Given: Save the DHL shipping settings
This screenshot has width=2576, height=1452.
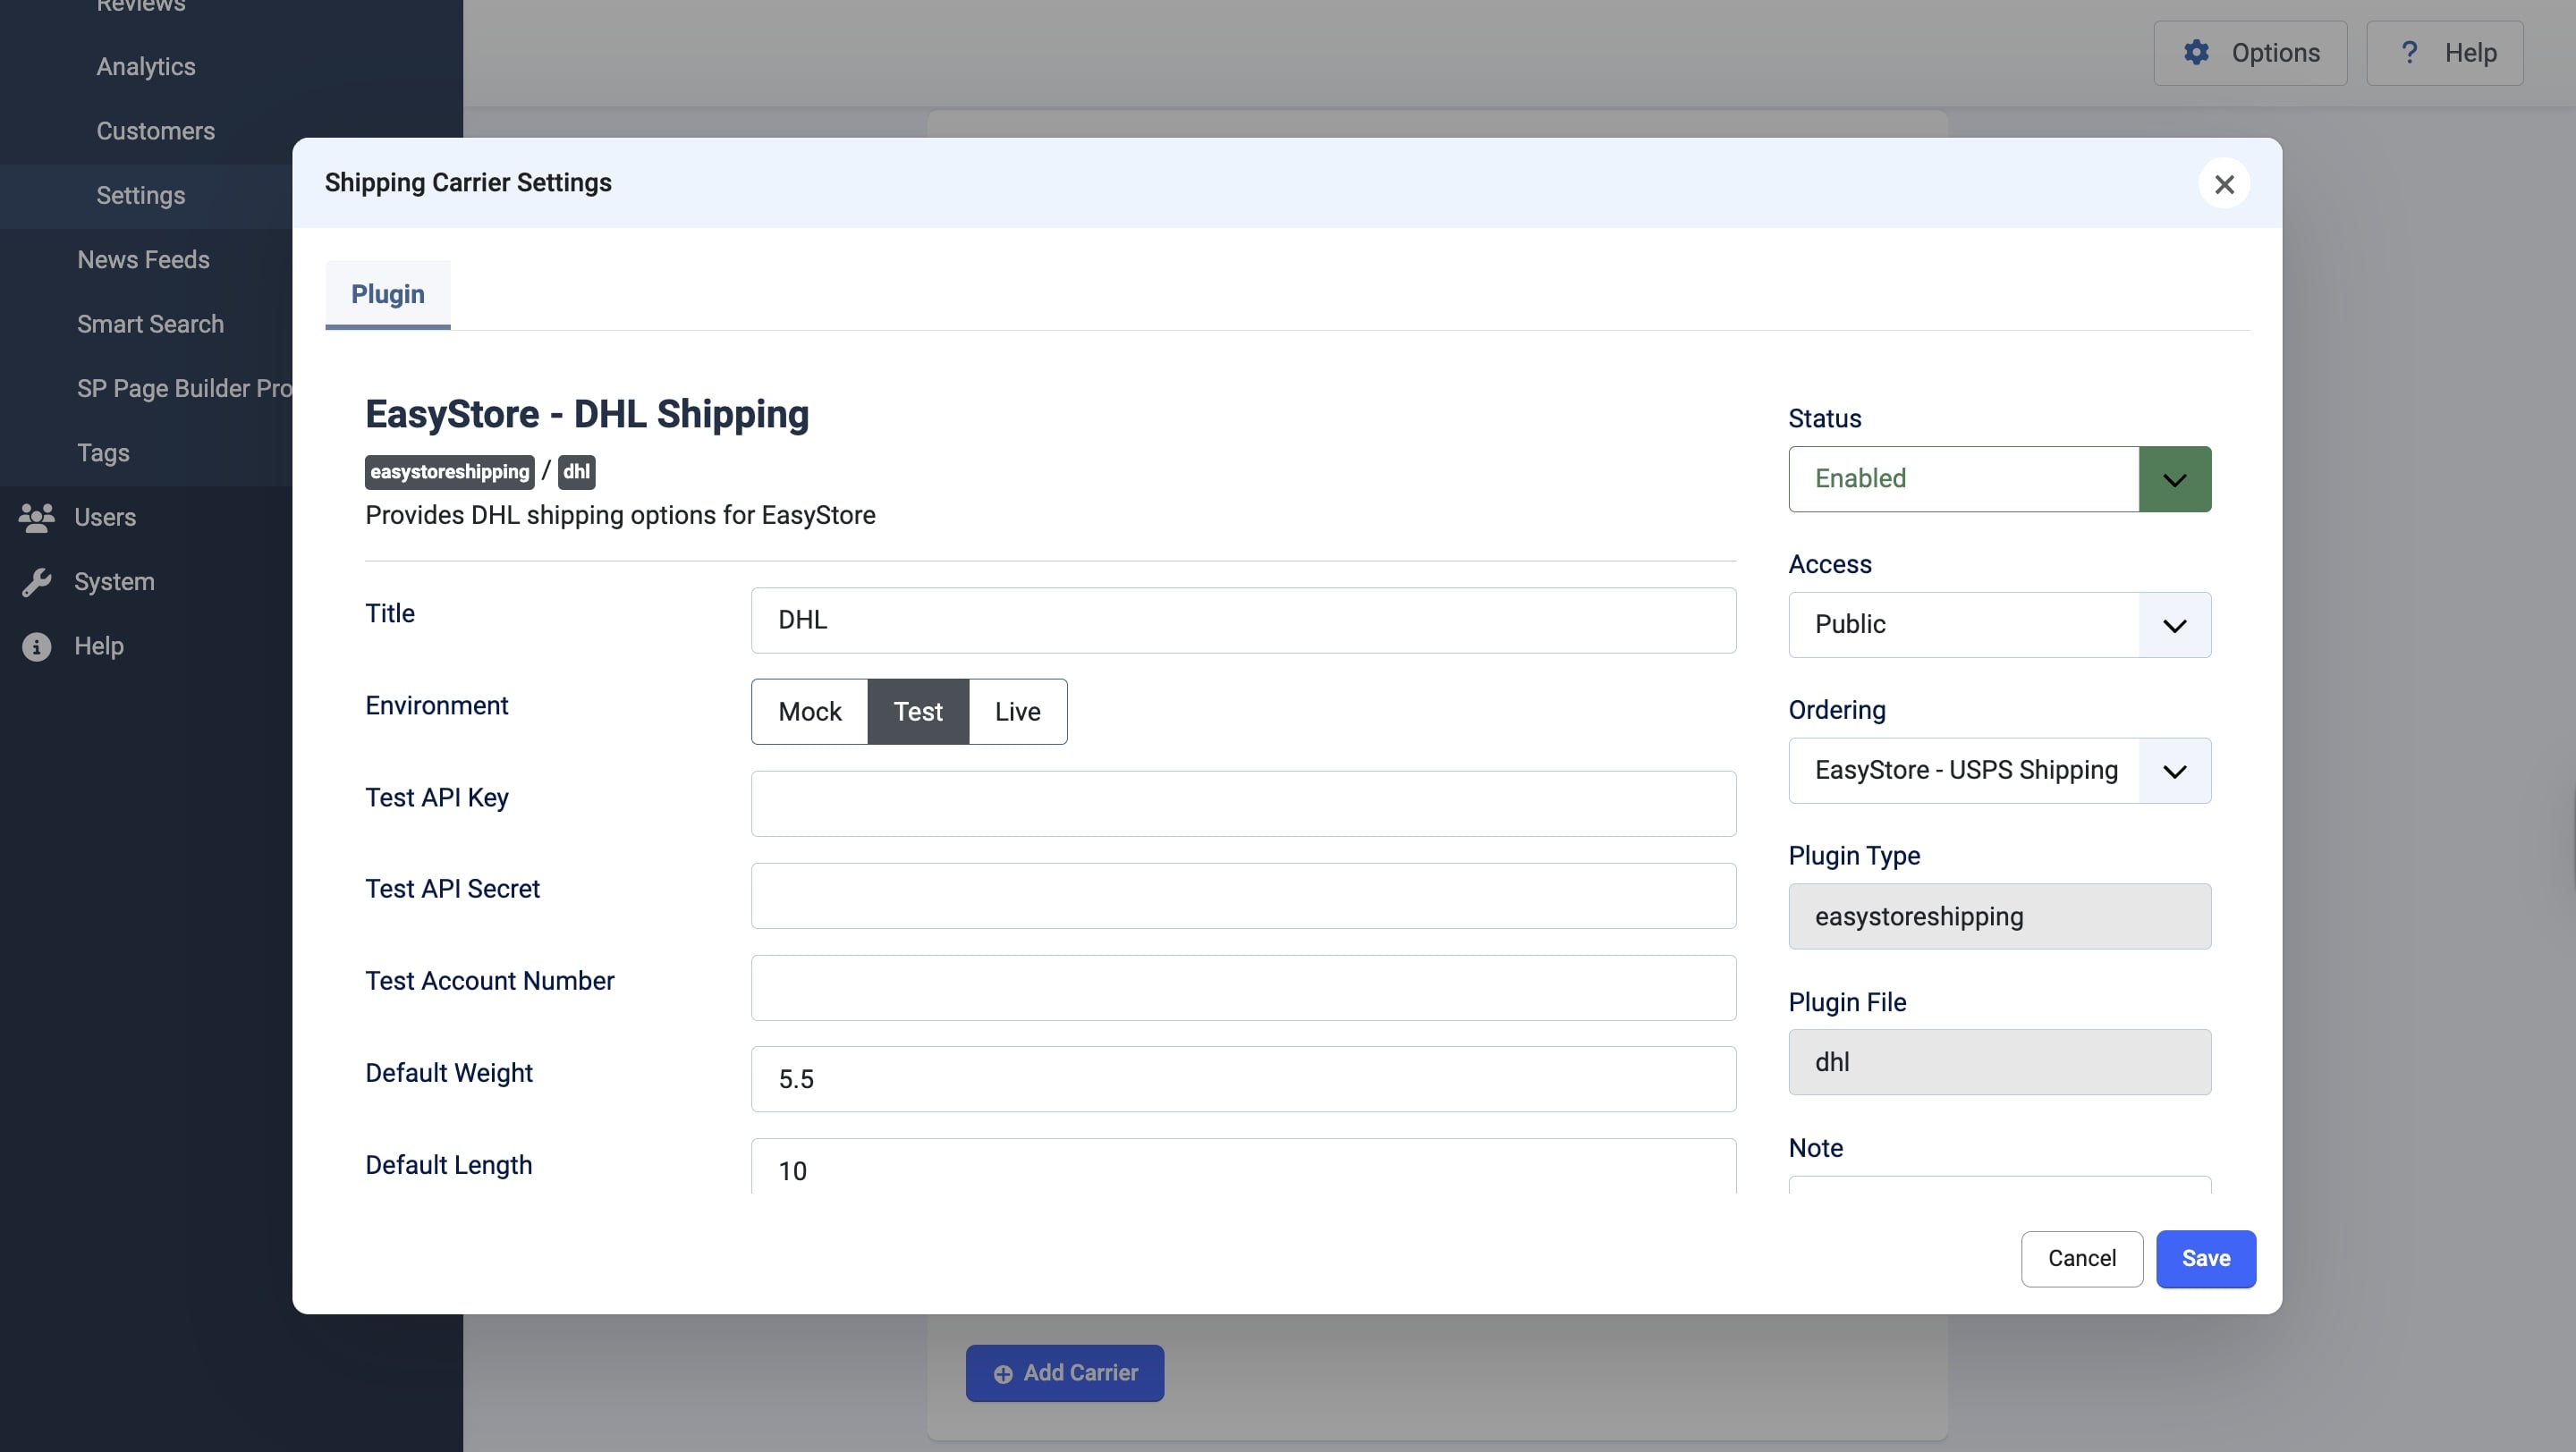Looking at the screenshot, I should click(2206, 1258).
